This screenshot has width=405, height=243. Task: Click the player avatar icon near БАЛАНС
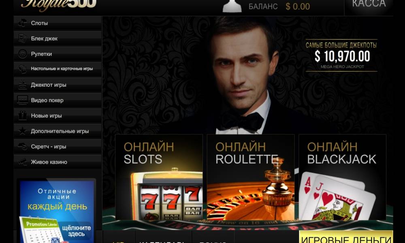[232, 6]
